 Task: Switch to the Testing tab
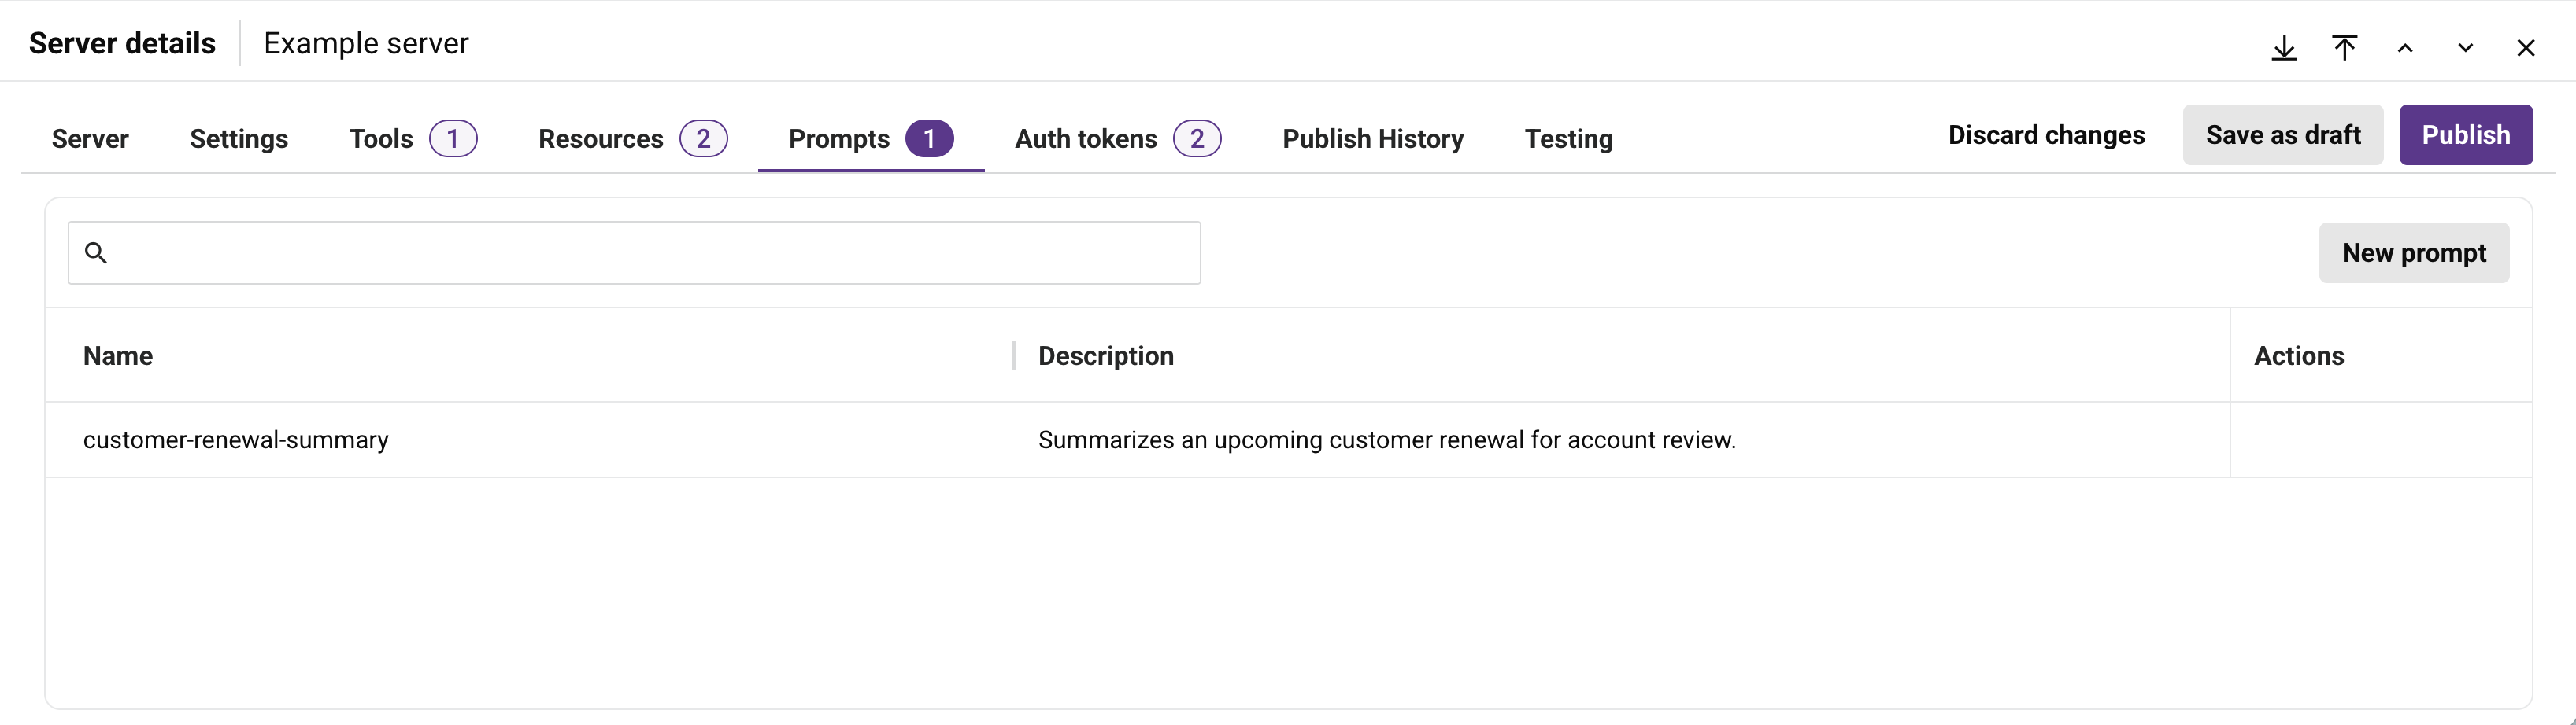1568,139
